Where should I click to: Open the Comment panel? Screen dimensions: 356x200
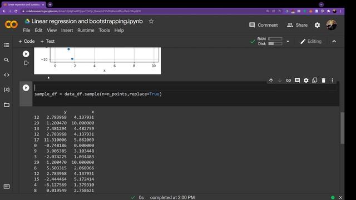pyautogui.click(x=263, y=25)
